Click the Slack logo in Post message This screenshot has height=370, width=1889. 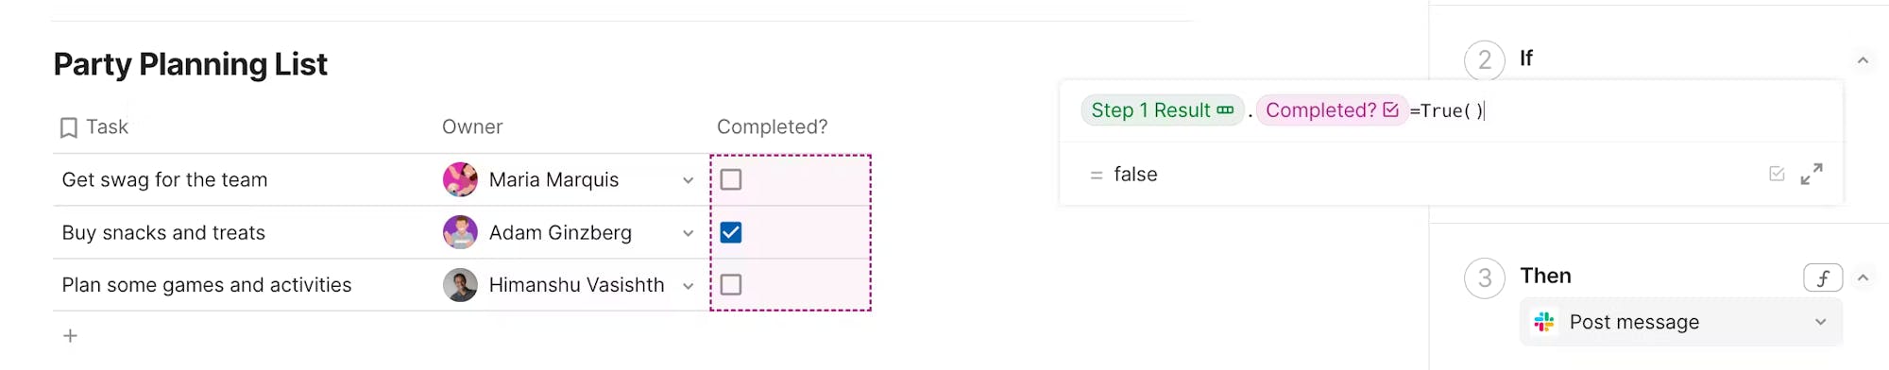(x=1544, y=322)
